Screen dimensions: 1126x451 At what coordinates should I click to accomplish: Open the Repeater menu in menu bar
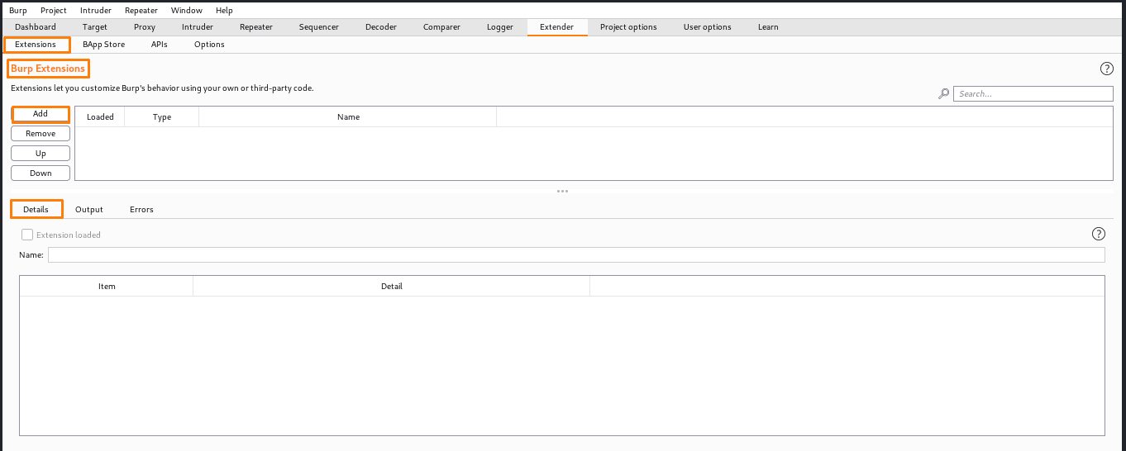(141, 10)
